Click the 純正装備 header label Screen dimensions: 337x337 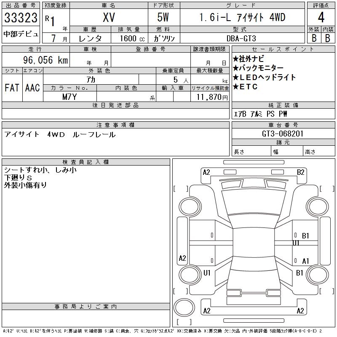[283, 105]
